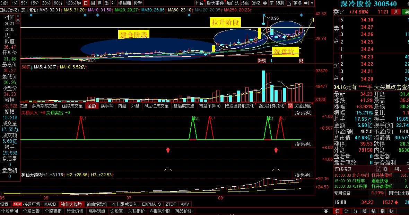Select the 季 quarterly period
409x215 pixels.
point(106,3)
